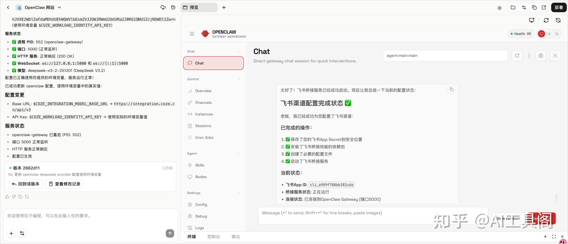Refresh the chat session
The height and width of the screenshot is (244, 568).
pyautogui.click(x=517, y=56)
